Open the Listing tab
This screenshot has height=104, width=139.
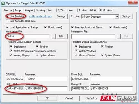40,10
